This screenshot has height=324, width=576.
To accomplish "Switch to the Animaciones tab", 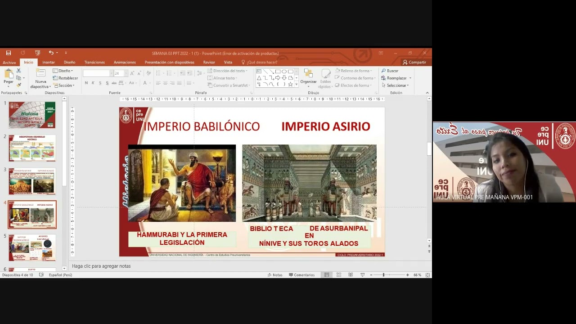I will [x=125, y=63].
